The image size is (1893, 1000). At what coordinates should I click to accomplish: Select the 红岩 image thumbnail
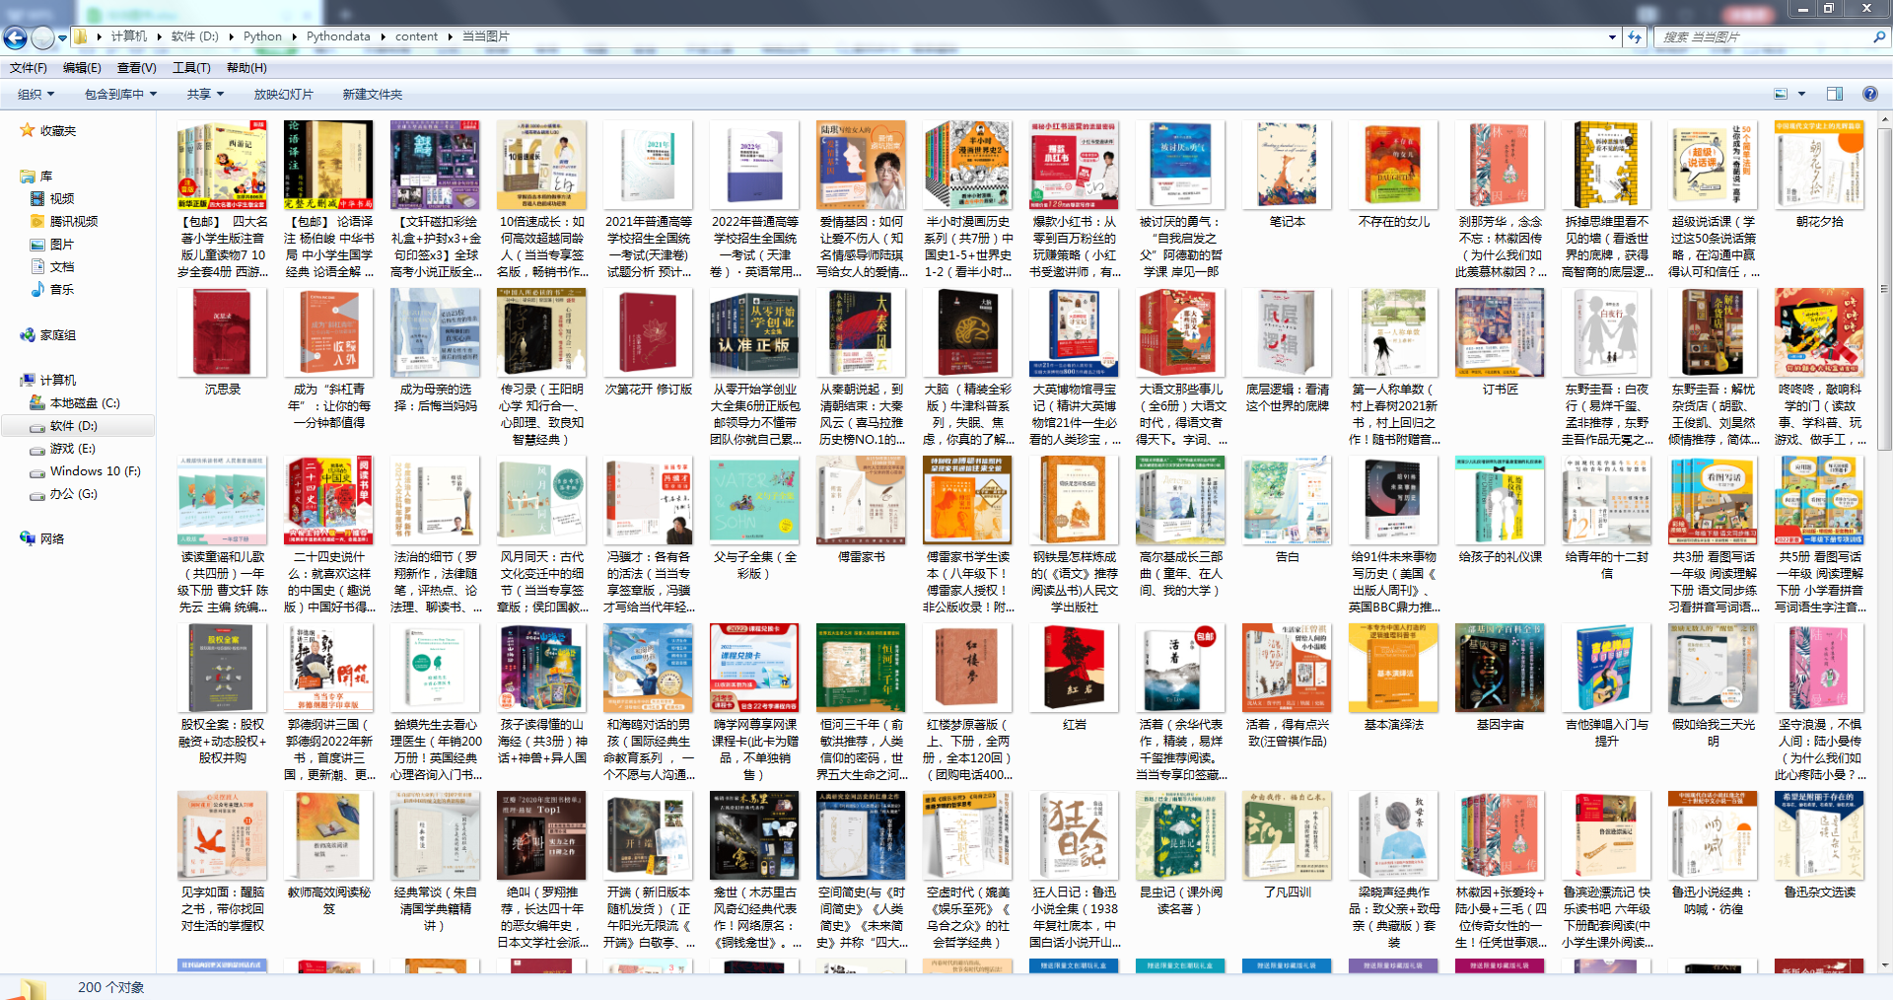tap(1074, 669)
